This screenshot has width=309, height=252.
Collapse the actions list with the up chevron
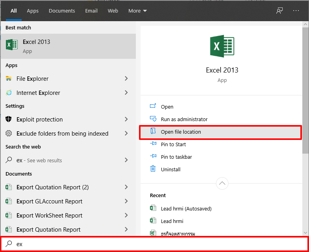[x=222, y=183]
